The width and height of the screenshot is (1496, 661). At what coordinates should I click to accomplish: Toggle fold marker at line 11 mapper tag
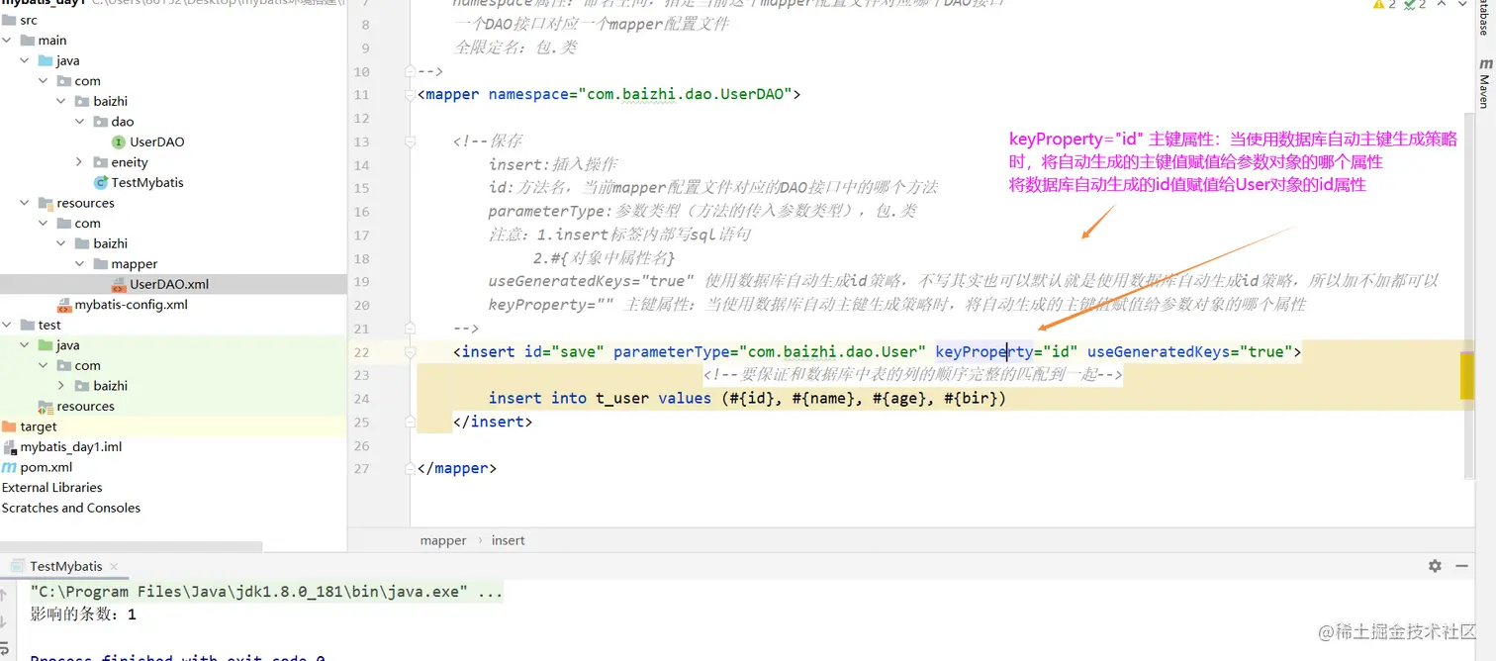point(410,95)
